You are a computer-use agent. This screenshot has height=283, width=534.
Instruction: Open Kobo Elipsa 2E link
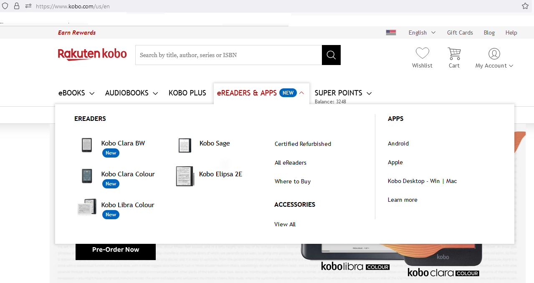tap(220, 174)
